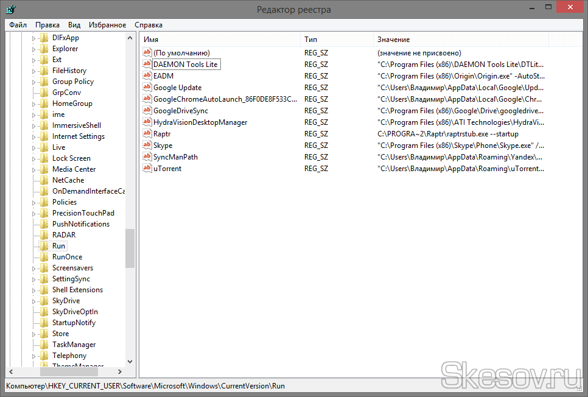Expand the Media Center key arrow

pyautogui.click(x=34, y=169)
